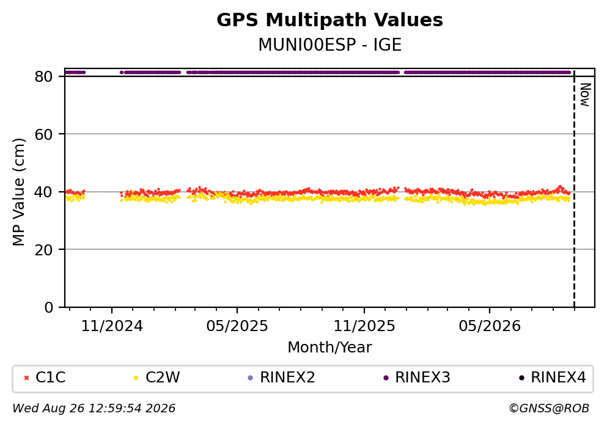Click the yellow C2W legend marker
Screen dimensions: 607x427
(136, 378)
